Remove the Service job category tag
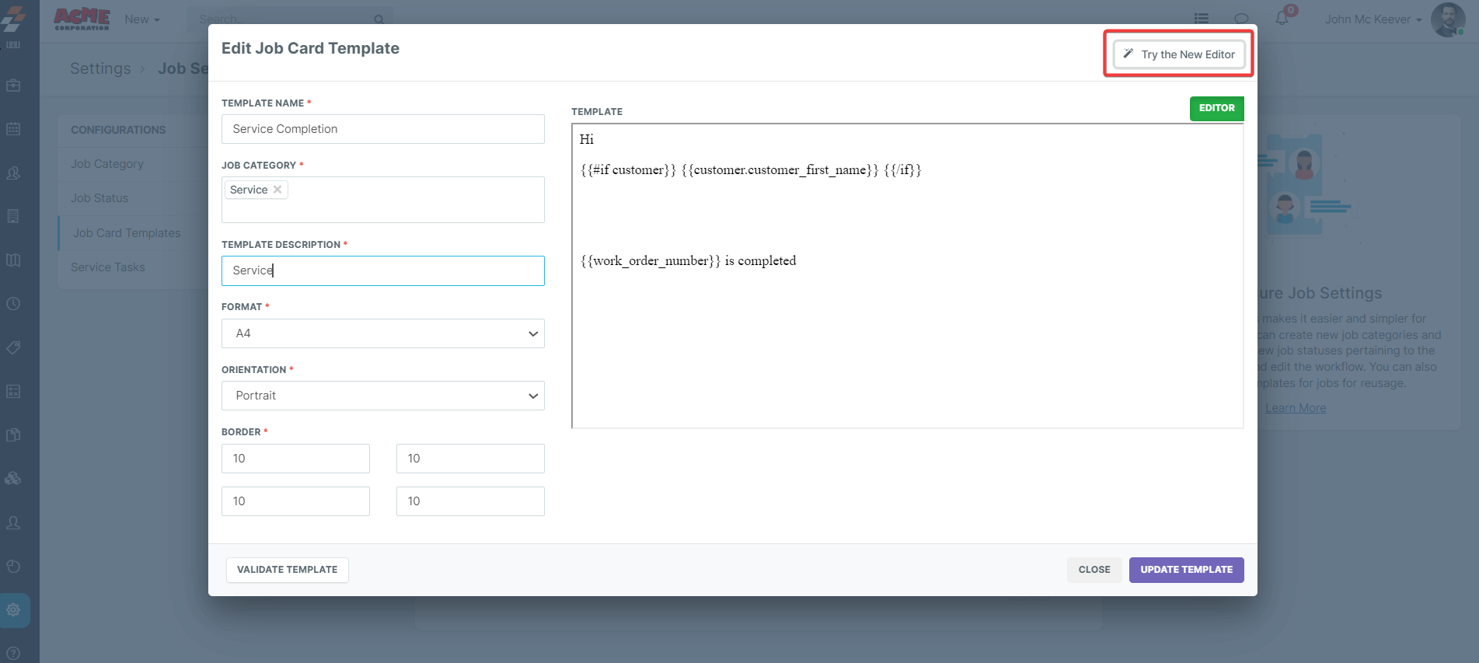The image size is (1479, 663). pyautogui.click(x=277, y=190)
